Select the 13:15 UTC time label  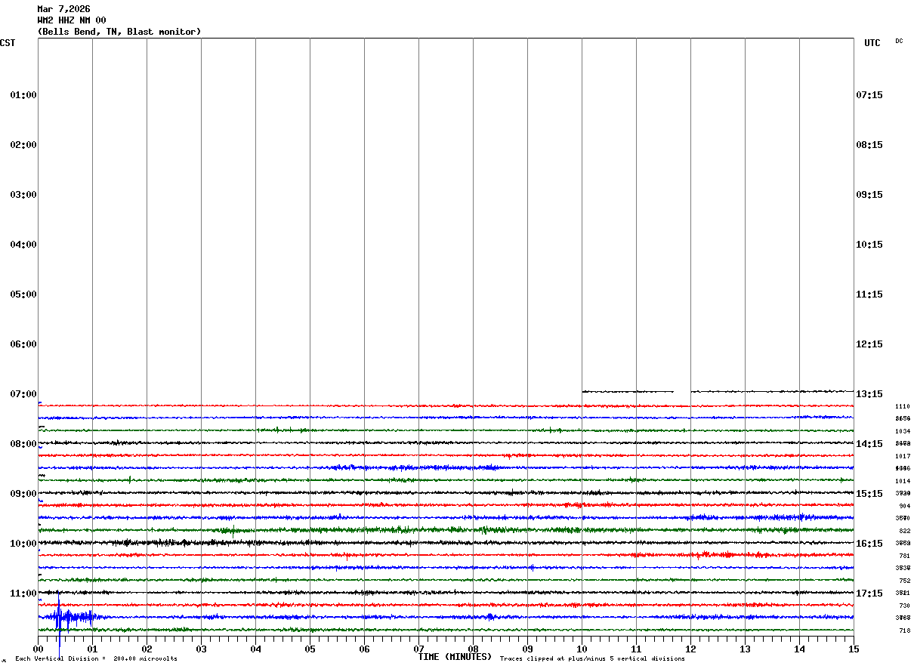tap(869, 394)
